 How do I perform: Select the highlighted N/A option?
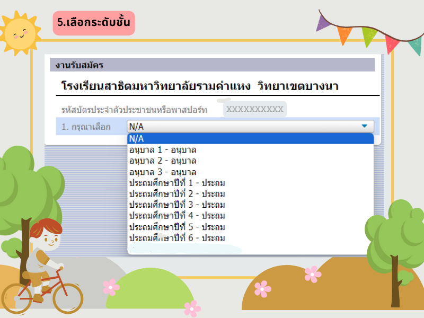[250, 139]
